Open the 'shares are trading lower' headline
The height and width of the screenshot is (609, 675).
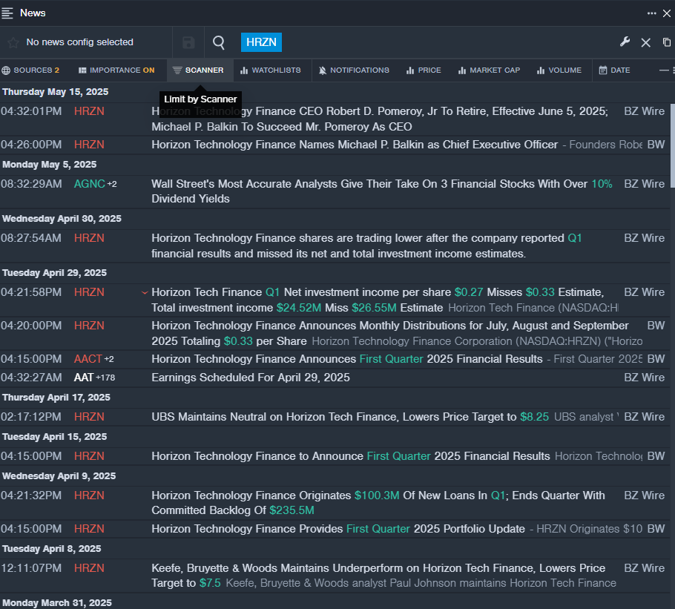tap(366, 246)
